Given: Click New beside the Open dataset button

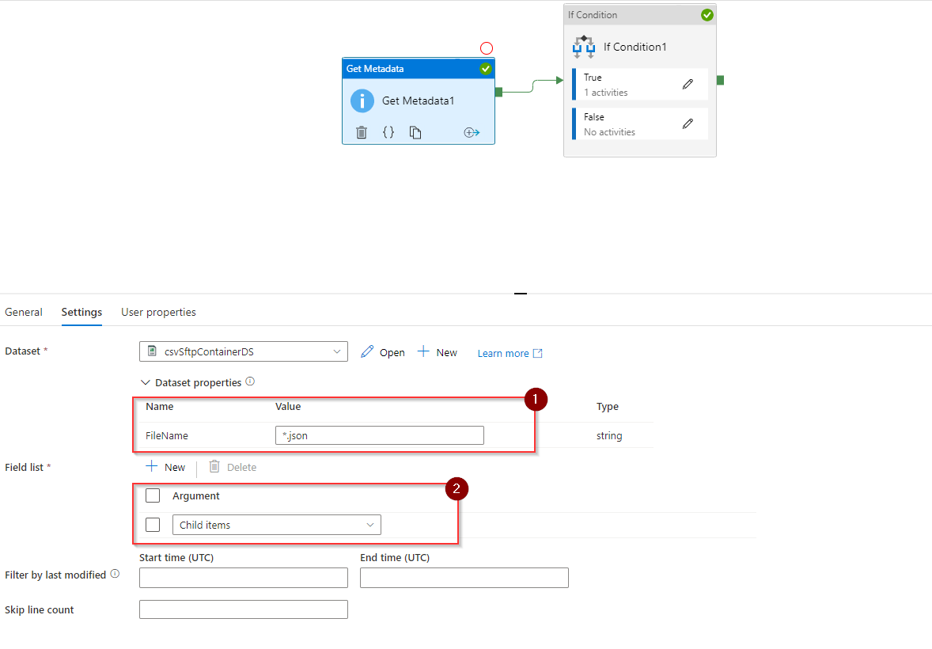Looking at the screenshot, I should coord(446,353).
